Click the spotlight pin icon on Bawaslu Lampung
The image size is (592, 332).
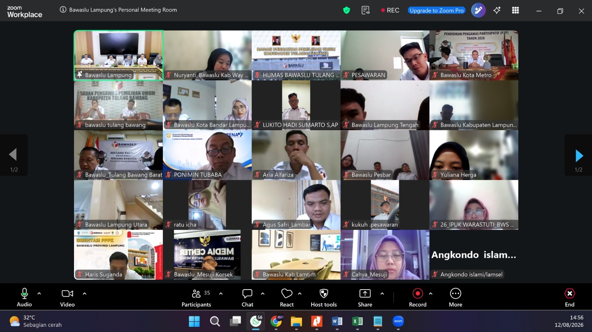pyautogui.click(x=80, y=75)
